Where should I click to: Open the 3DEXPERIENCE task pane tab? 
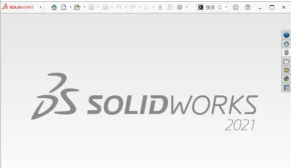tap(286, 35)
